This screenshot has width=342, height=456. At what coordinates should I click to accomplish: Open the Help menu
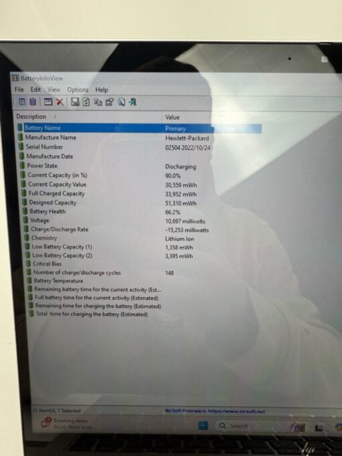point(102,90)
